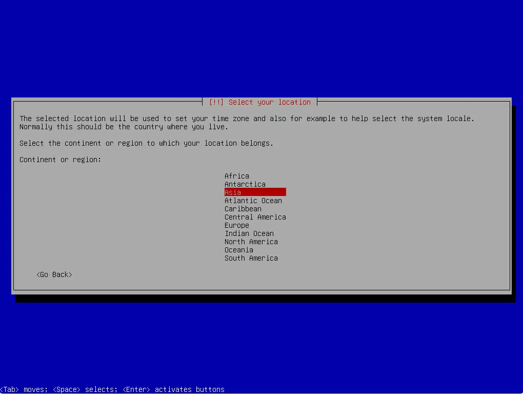Click the highlighted Asia entry

tap(254, 192)
